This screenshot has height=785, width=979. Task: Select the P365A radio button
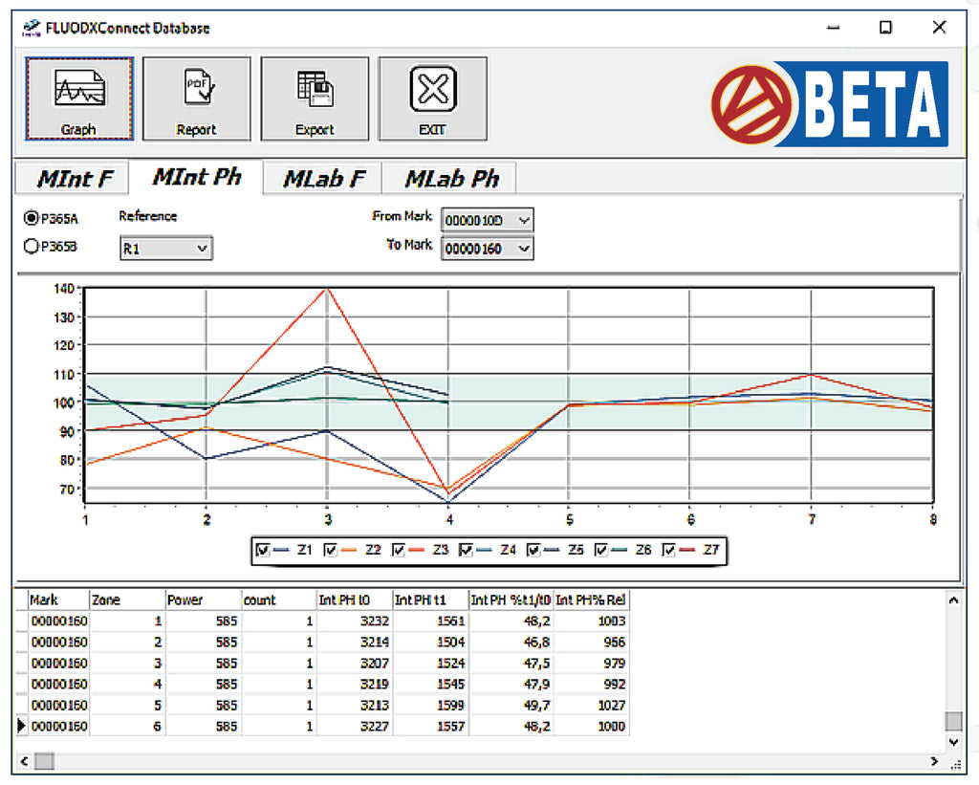pos(32,219)
